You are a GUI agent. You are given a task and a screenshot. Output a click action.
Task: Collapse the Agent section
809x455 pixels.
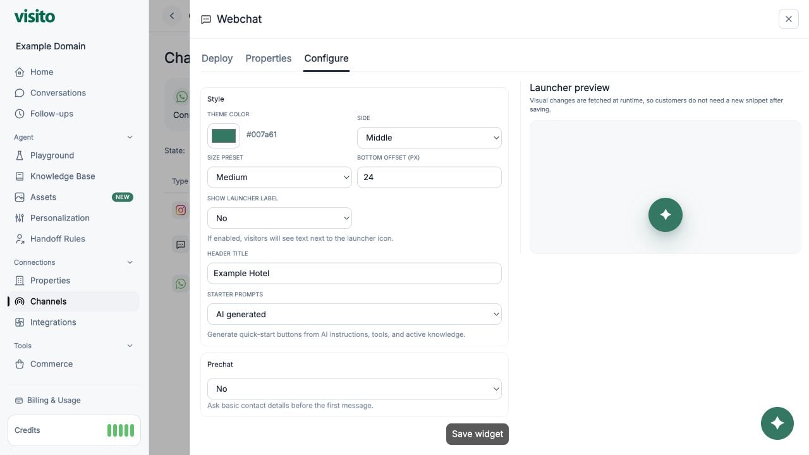pos(130,137)
